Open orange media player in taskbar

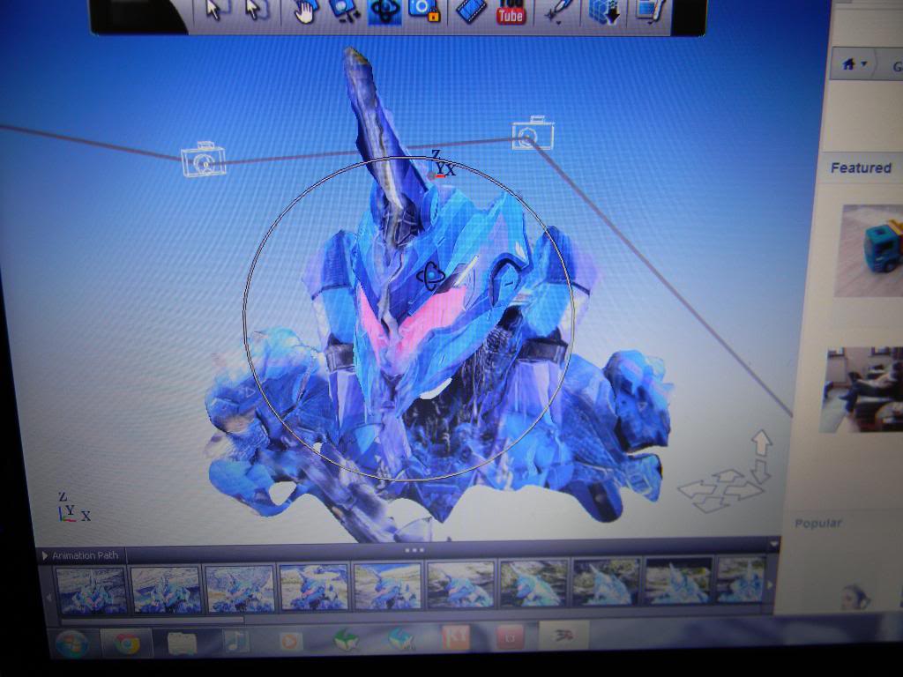click(x=289, y=640)
